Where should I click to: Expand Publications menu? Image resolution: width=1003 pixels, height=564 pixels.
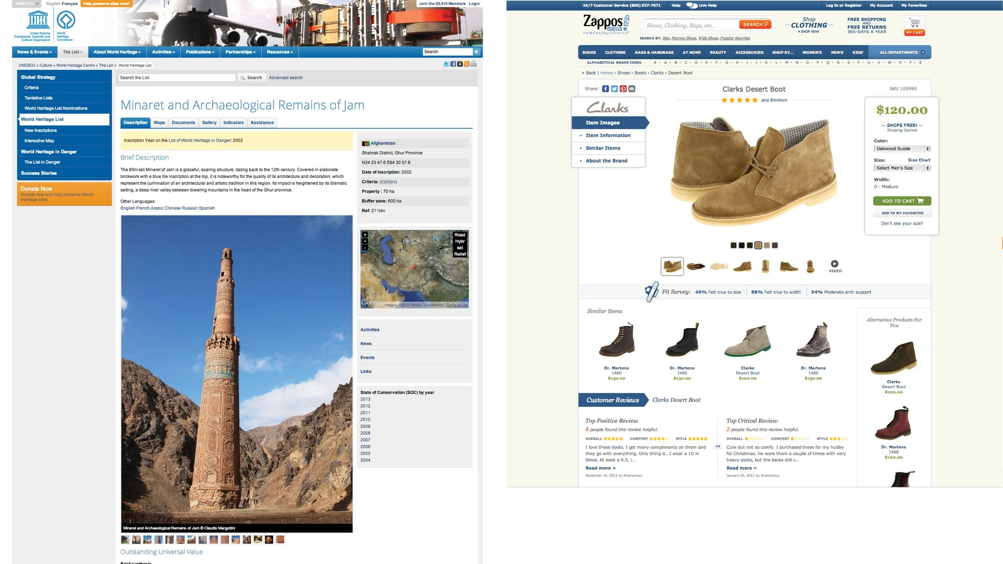click(200, 52)
